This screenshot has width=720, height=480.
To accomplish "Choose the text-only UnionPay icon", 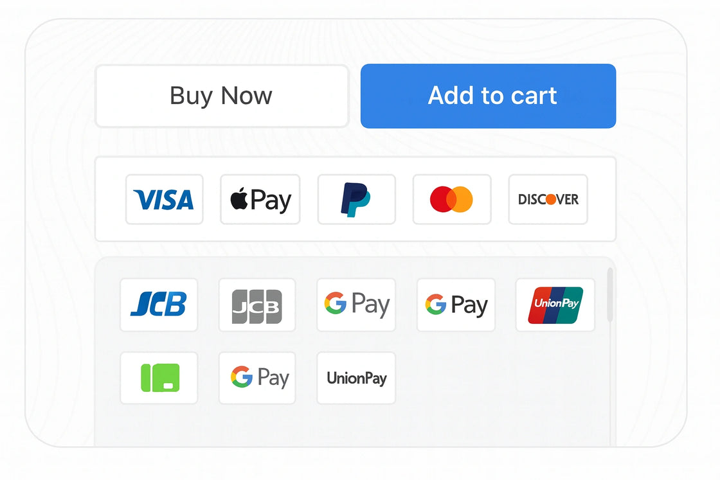I will [x=356, y=378].
